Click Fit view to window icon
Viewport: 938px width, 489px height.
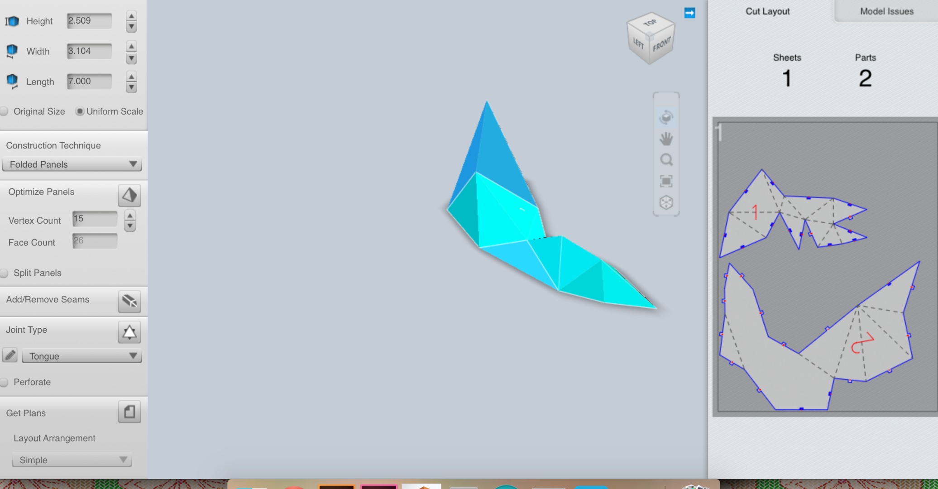666,180
